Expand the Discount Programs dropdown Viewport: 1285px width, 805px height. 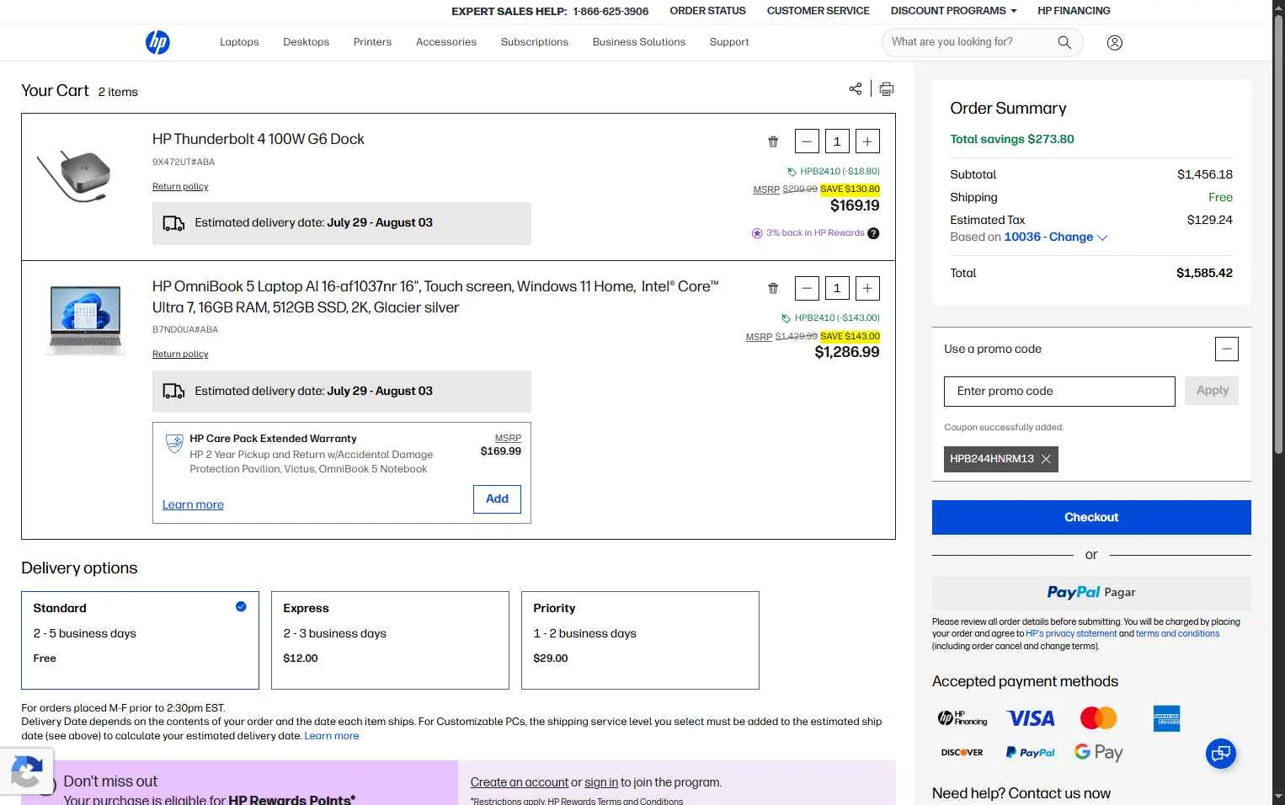[953, 11]
